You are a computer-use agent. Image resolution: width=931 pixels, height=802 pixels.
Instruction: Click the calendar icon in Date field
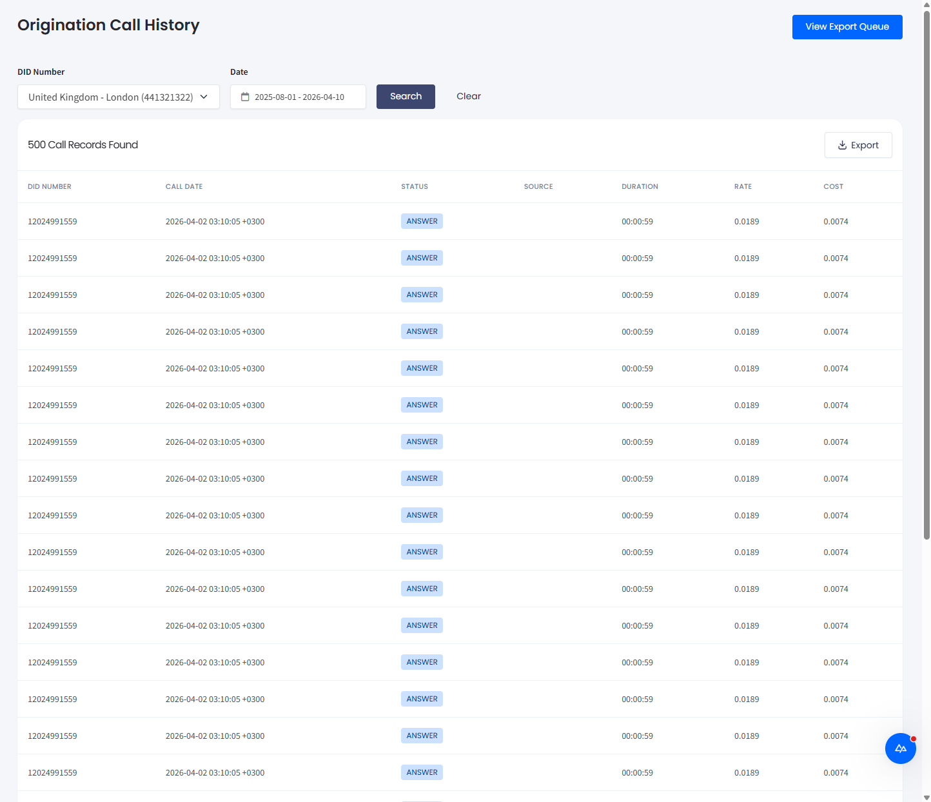pyautogui.click(x=245, y=97)
